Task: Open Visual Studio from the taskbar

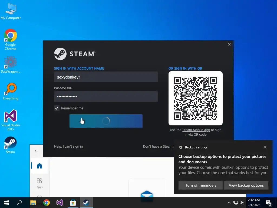Action: pyautogui.click(x=60, y=203)
